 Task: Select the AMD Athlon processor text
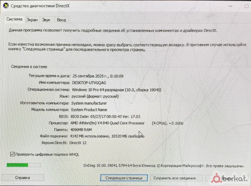click(x=108, y=123)
